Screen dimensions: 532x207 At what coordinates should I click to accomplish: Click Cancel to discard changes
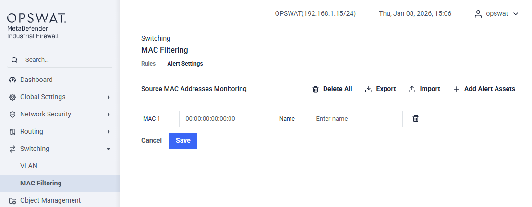pyautogui.click(x=151, y=141)
